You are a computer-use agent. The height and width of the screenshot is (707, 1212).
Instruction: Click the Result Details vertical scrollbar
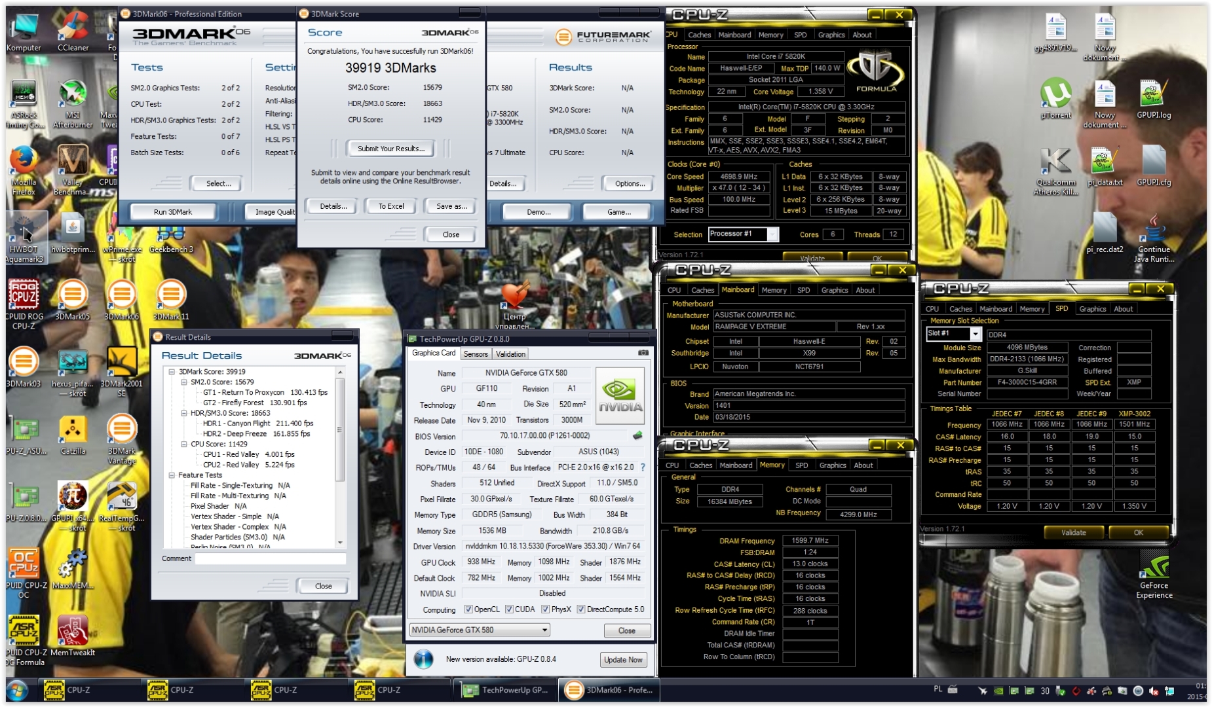point(340,457)
